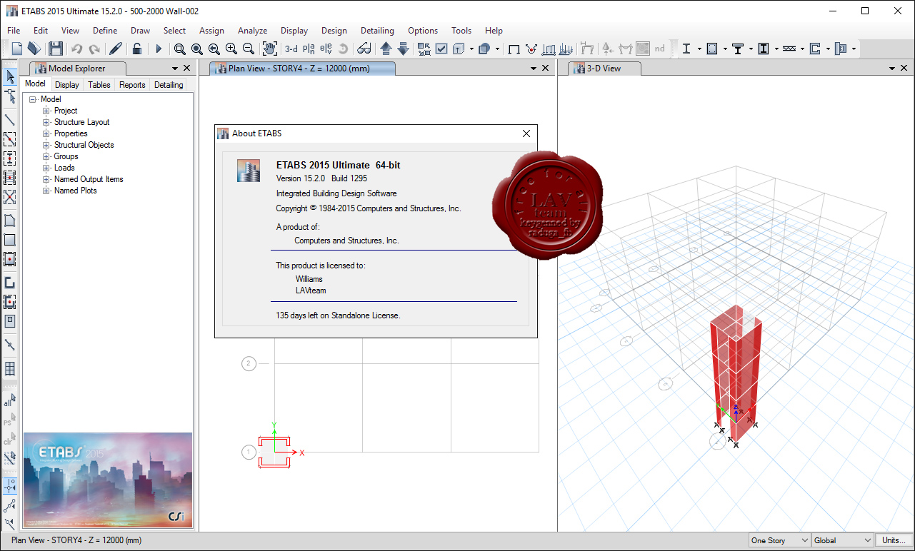Open the Define menu
Screen dimensions: 915x551
[x=105, y=31]
